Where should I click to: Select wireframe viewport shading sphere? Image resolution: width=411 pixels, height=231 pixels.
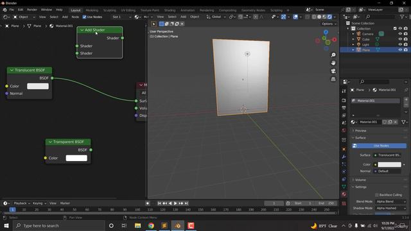314,17
